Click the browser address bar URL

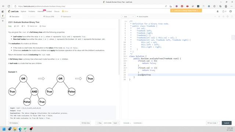[x=41, y=6]
